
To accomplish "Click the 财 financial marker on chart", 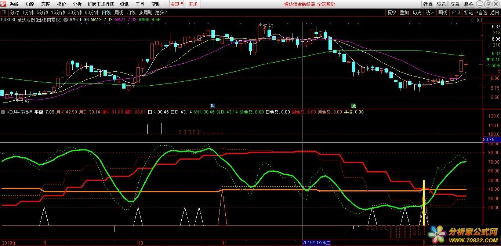I will coord(213,106).
